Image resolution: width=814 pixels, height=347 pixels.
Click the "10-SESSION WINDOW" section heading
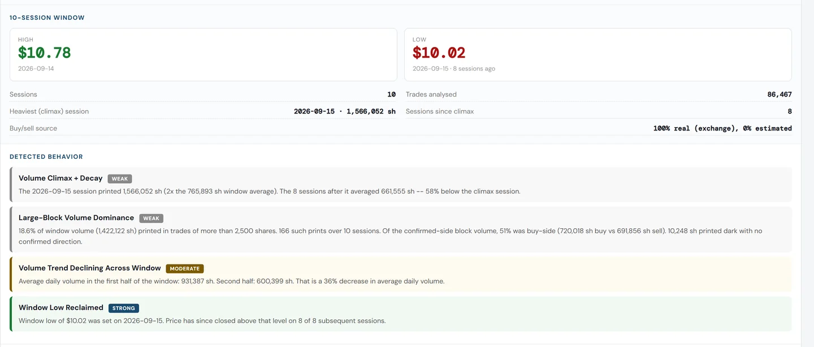47,18
